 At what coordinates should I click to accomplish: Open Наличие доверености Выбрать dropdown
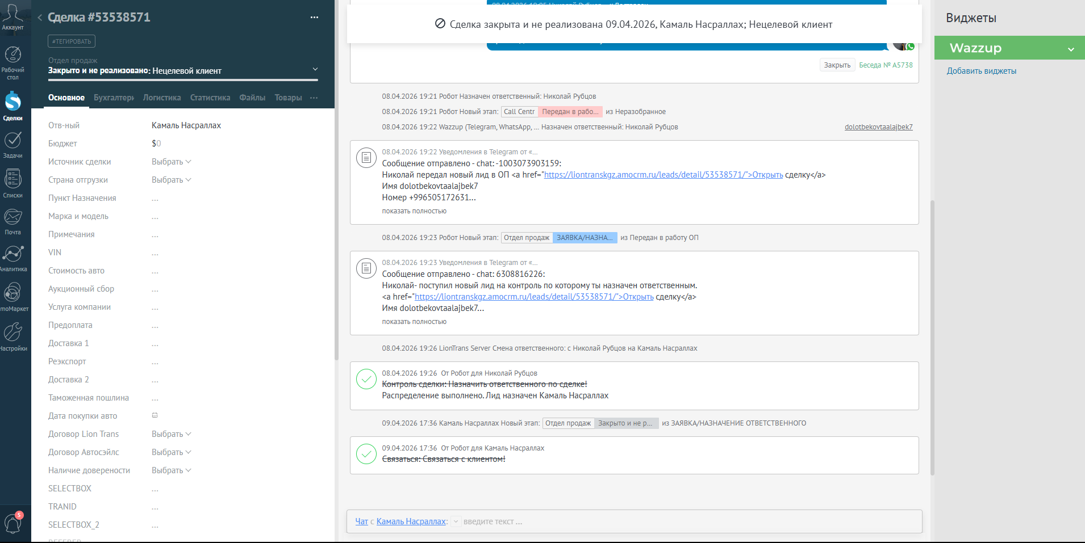pos(171,470)
